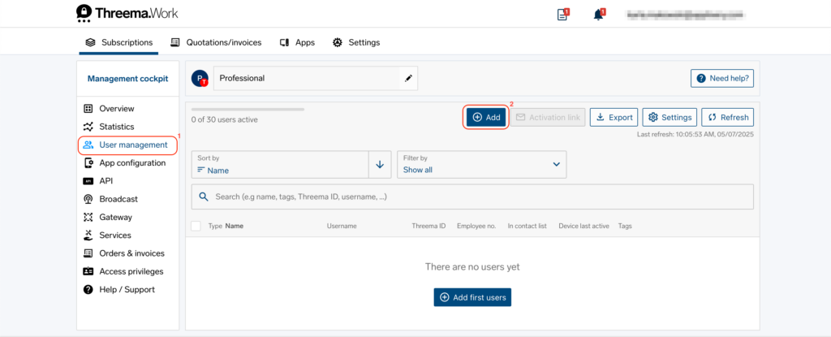This screenshot has height=337, width=831.
Task: Click the Add user button
Action: pyautogui.click(x=486, y=117)
